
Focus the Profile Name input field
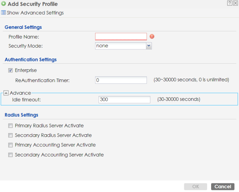pos(121,37)
